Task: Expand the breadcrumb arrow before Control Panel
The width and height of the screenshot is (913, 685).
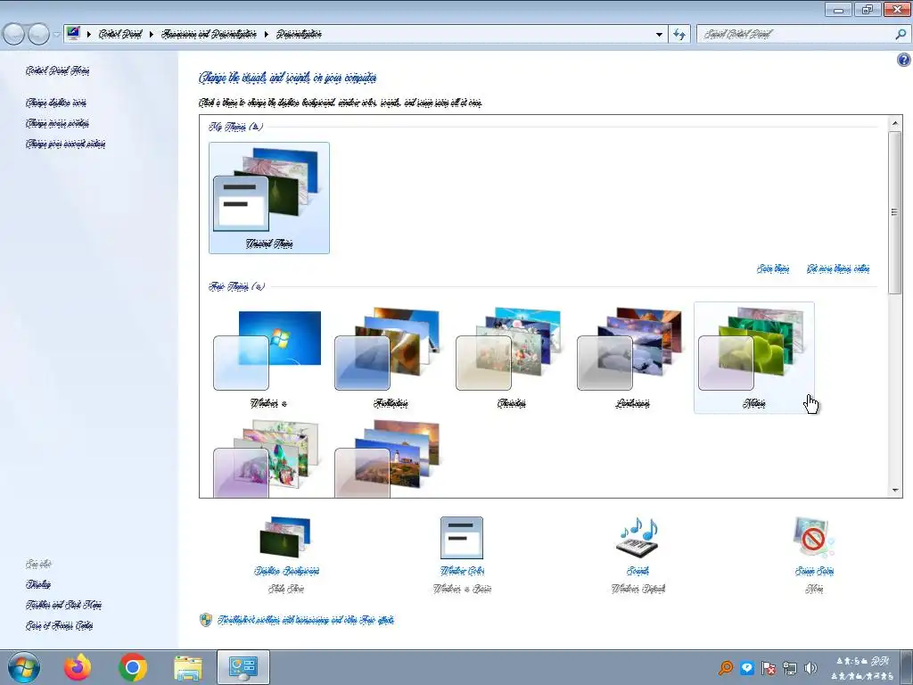Action: pyautogui.click(x=89, y=35)
